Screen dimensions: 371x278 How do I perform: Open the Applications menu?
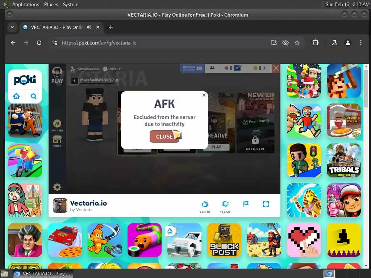(x=26, y=4)
